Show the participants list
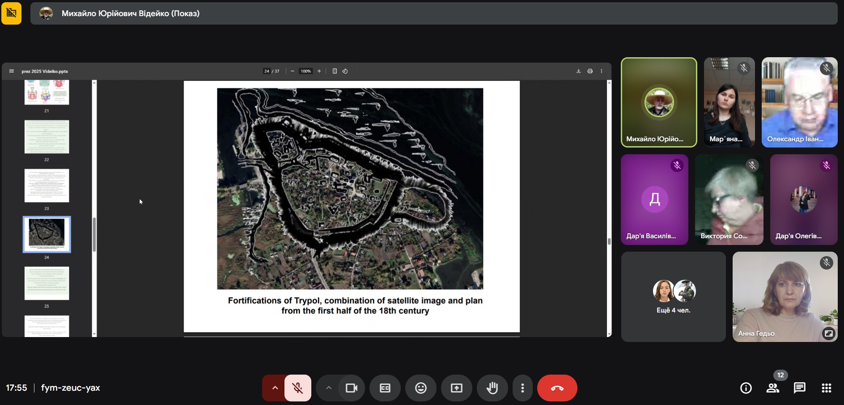This screenshot has height=405, width=844. (x=772, y=388)
